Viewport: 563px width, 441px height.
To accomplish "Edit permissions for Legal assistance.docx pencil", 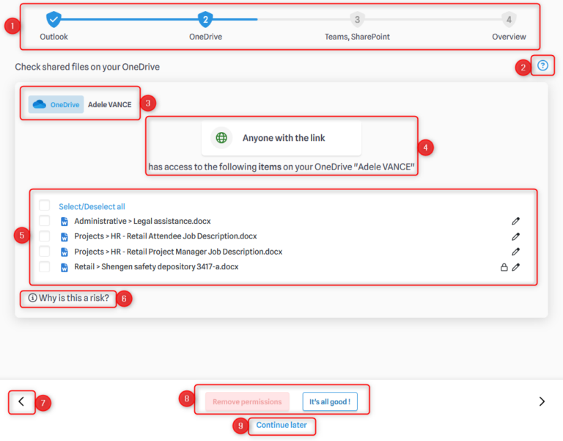I will point(515,221).
